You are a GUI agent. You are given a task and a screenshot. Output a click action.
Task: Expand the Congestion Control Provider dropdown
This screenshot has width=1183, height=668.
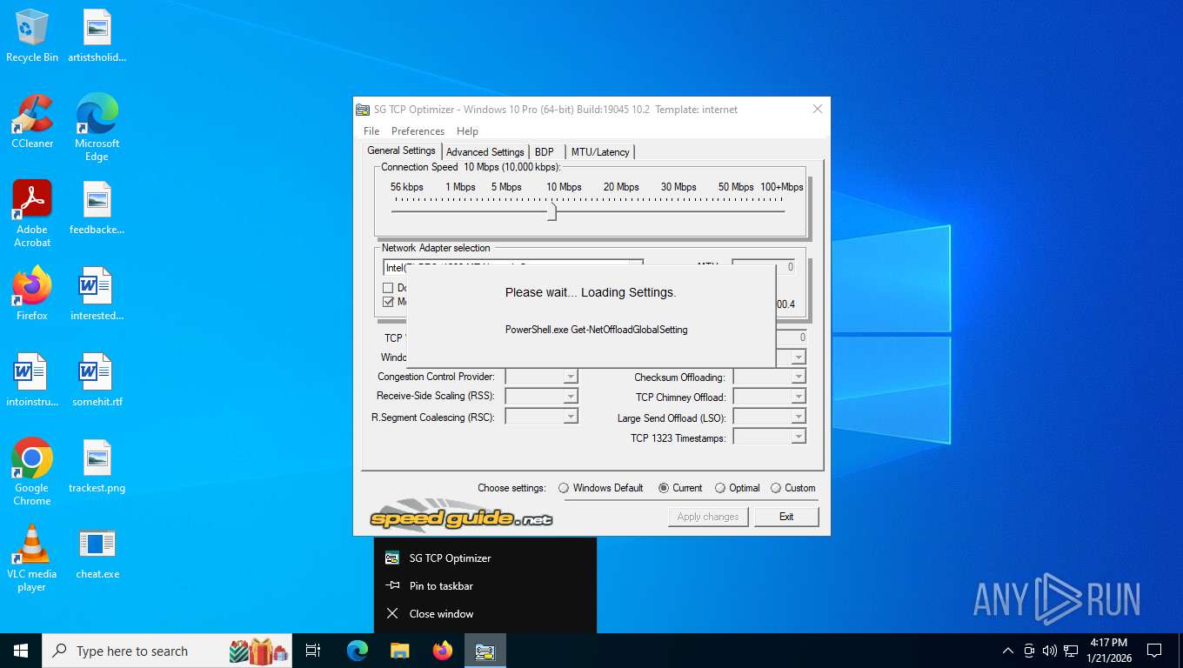tap(571, 377)
